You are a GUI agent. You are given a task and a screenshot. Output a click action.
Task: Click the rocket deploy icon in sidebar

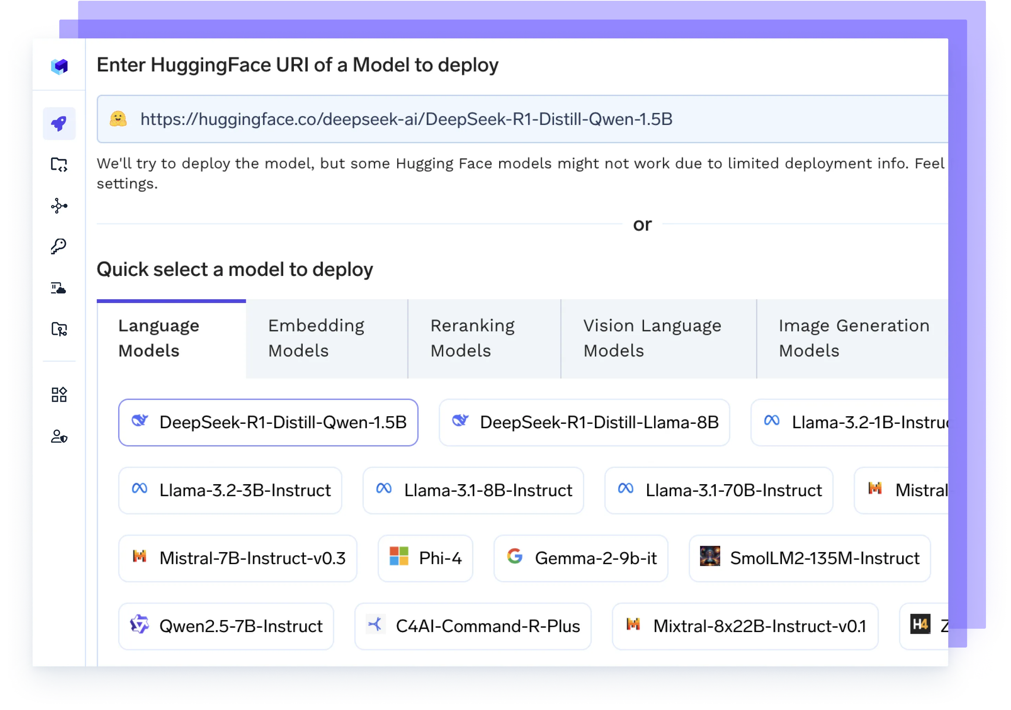[59, 124]
